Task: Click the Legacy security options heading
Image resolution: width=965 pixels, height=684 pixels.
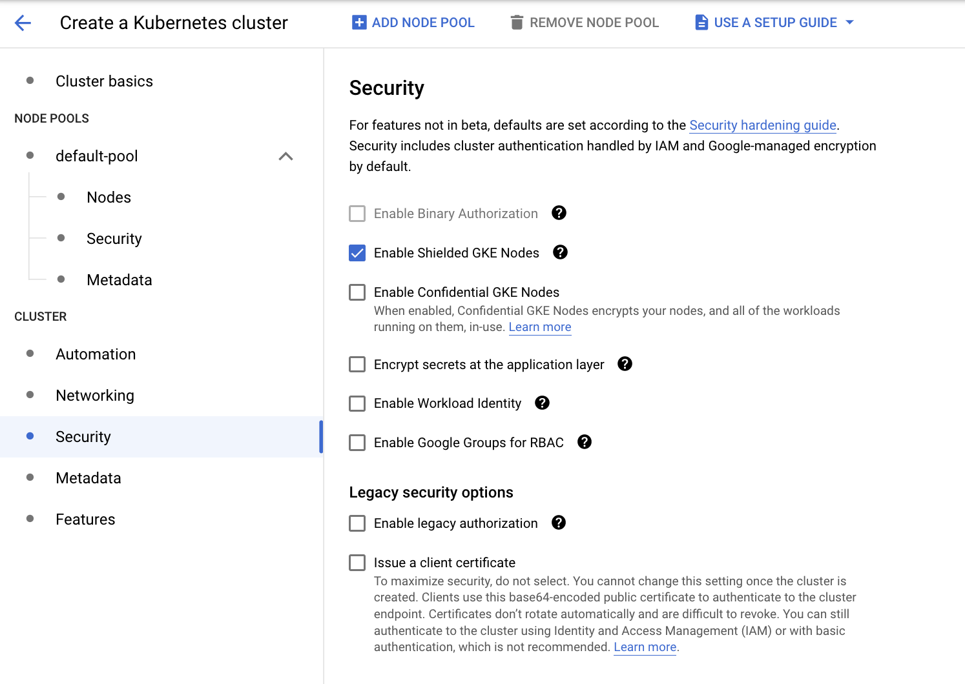Action: [431, 492]
